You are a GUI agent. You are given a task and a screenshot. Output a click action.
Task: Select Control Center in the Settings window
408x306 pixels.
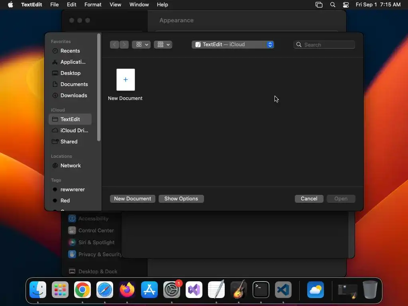pyautogui.click(x=91, y=231)
